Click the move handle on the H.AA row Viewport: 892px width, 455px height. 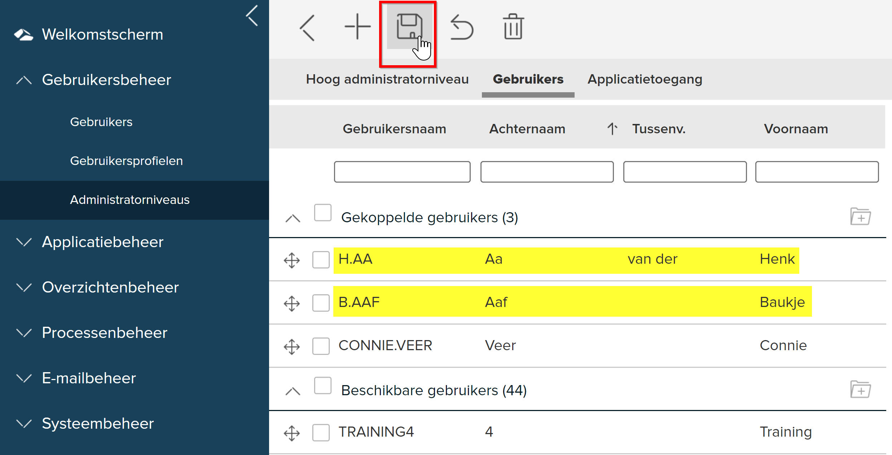(x=292, y=260)
